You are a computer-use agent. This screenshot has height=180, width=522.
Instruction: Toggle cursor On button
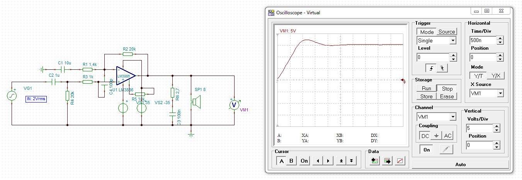[304, 161]
